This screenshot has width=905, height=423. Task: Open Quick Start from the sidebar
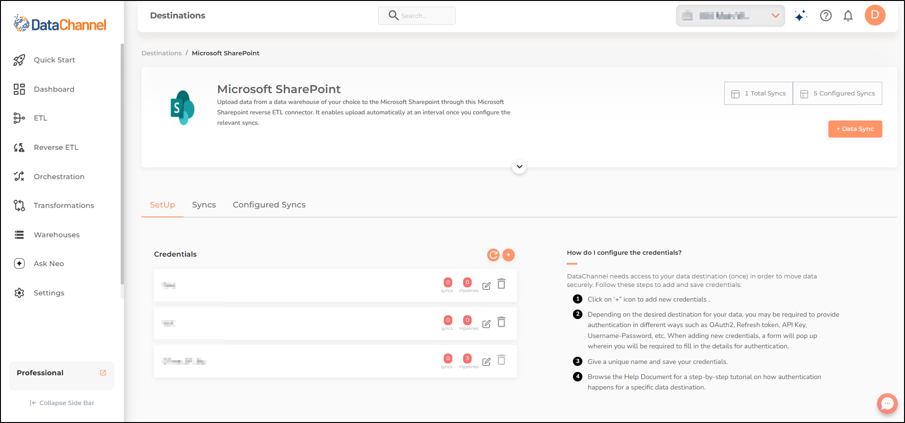54,60
